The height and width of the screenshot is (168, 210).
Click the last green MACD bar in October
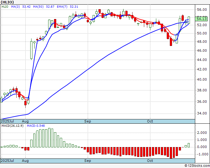pyautogui.click(x=189, y=145)
